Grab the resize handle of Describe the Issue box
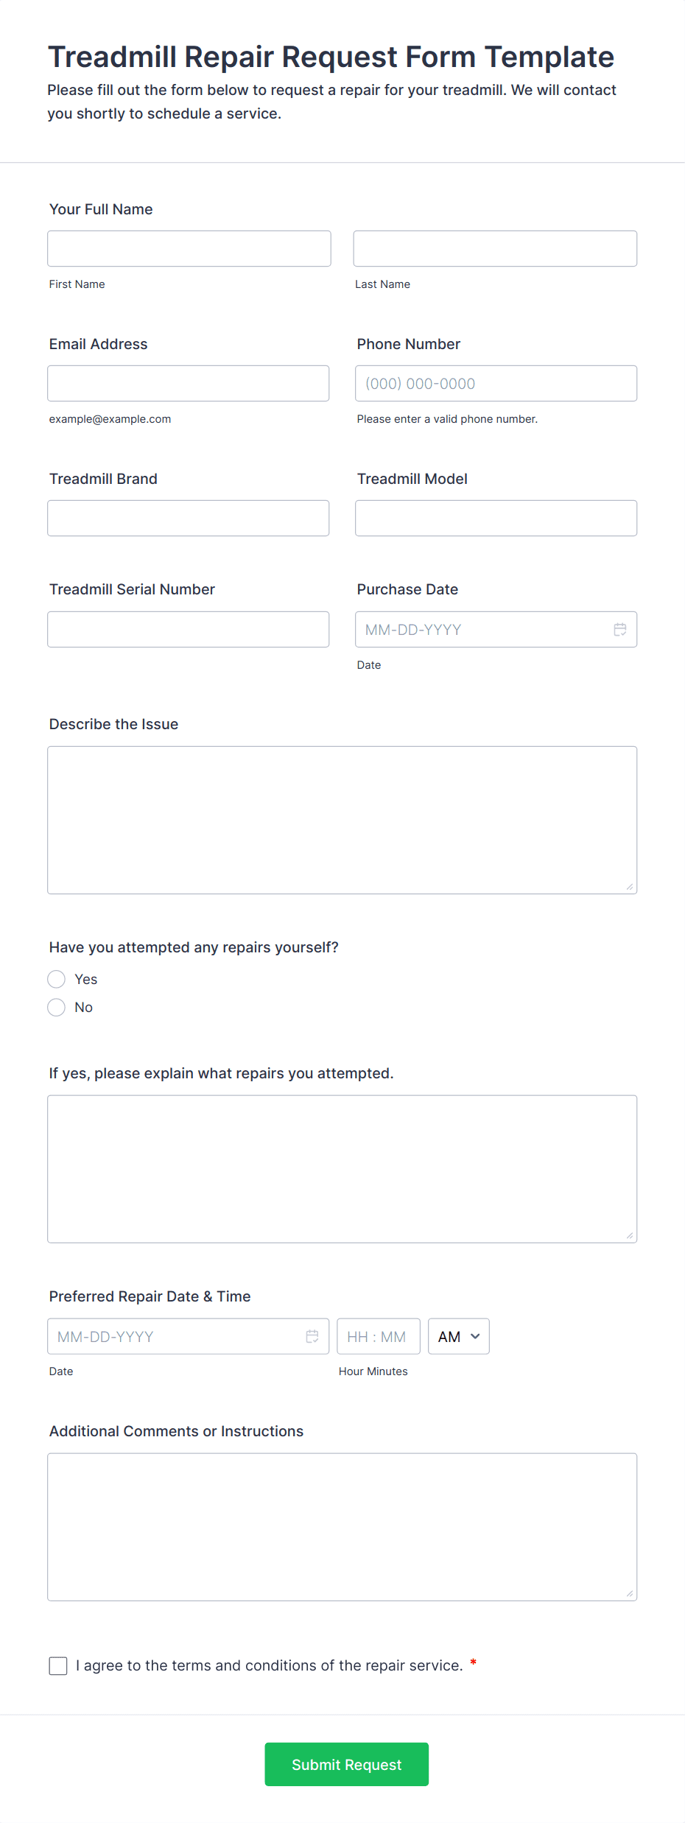Screen dimensions: 685x1823 click(x=630, y=887)
